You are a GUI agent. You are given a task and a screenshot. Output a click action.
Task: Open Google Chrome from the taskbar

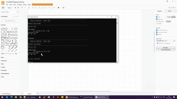pyautogui.click(x=20, y=97)
